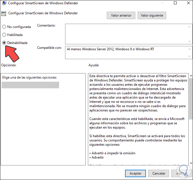This screenshot has width=193, height=180.
Task: Click the Valor siguiente button
Action: [152, 15]
